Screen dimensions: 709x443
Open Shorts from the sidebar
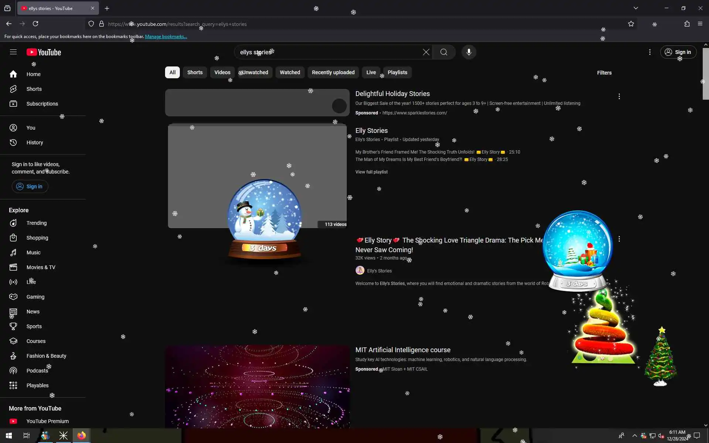pos(34,89)
